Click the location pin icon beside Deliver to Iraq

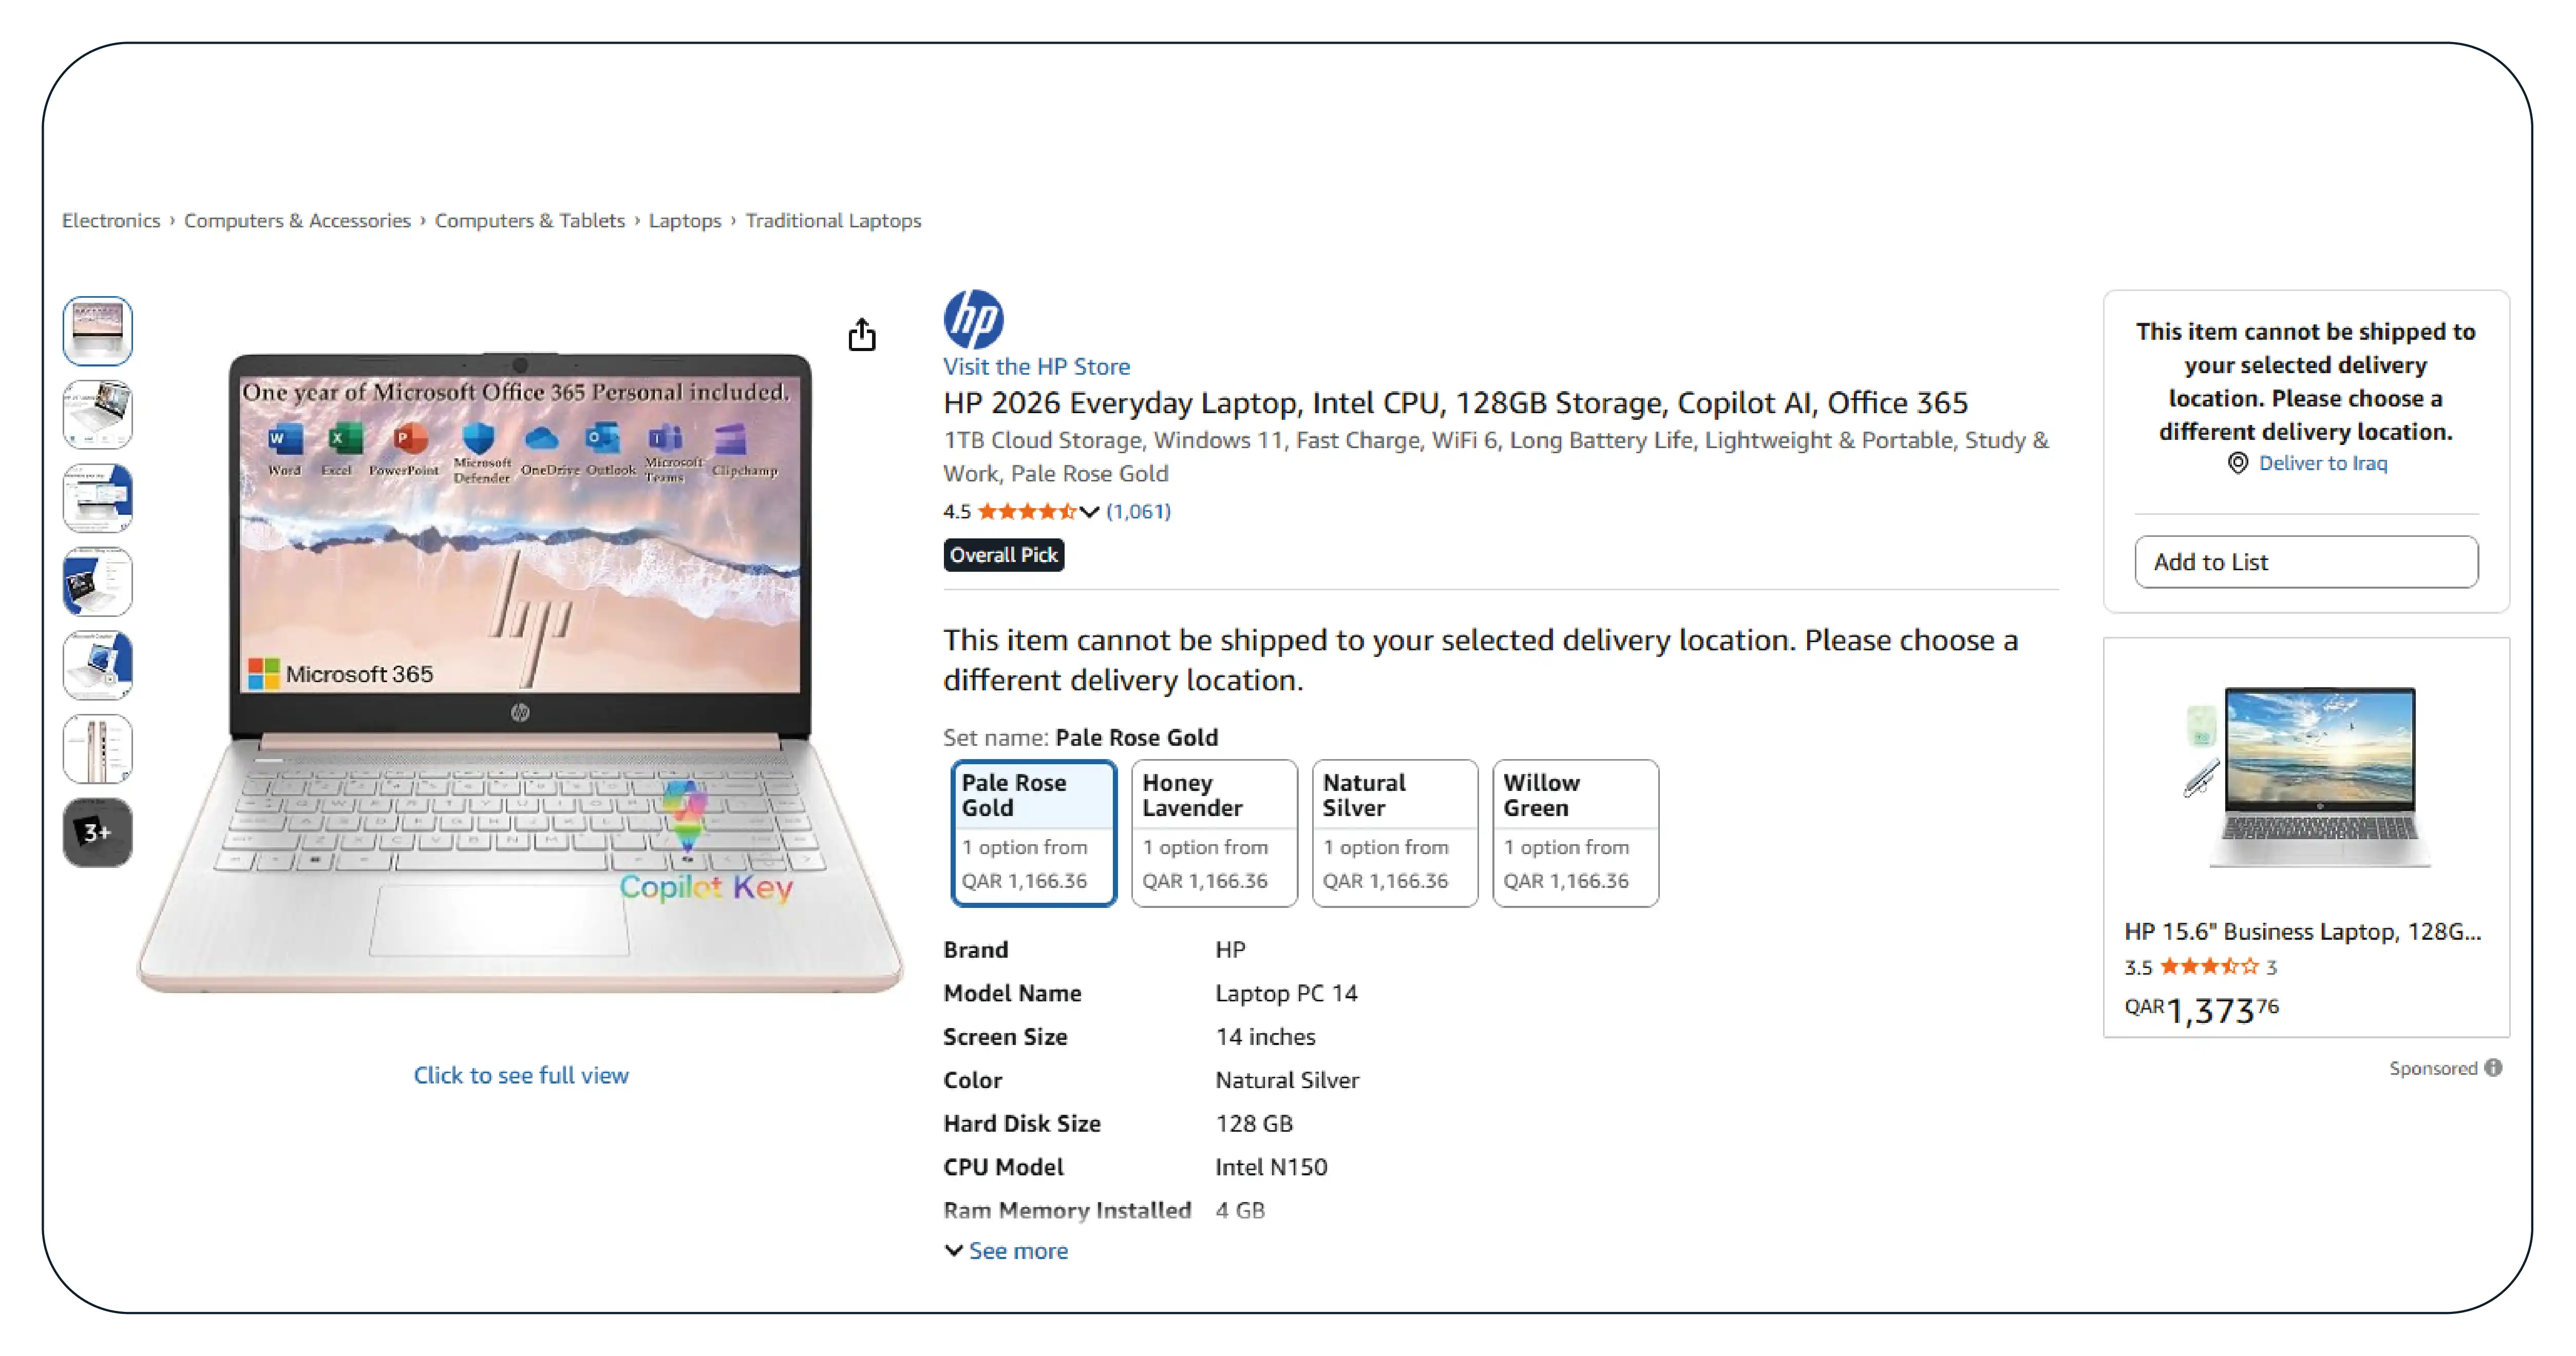click(2238, 462)
